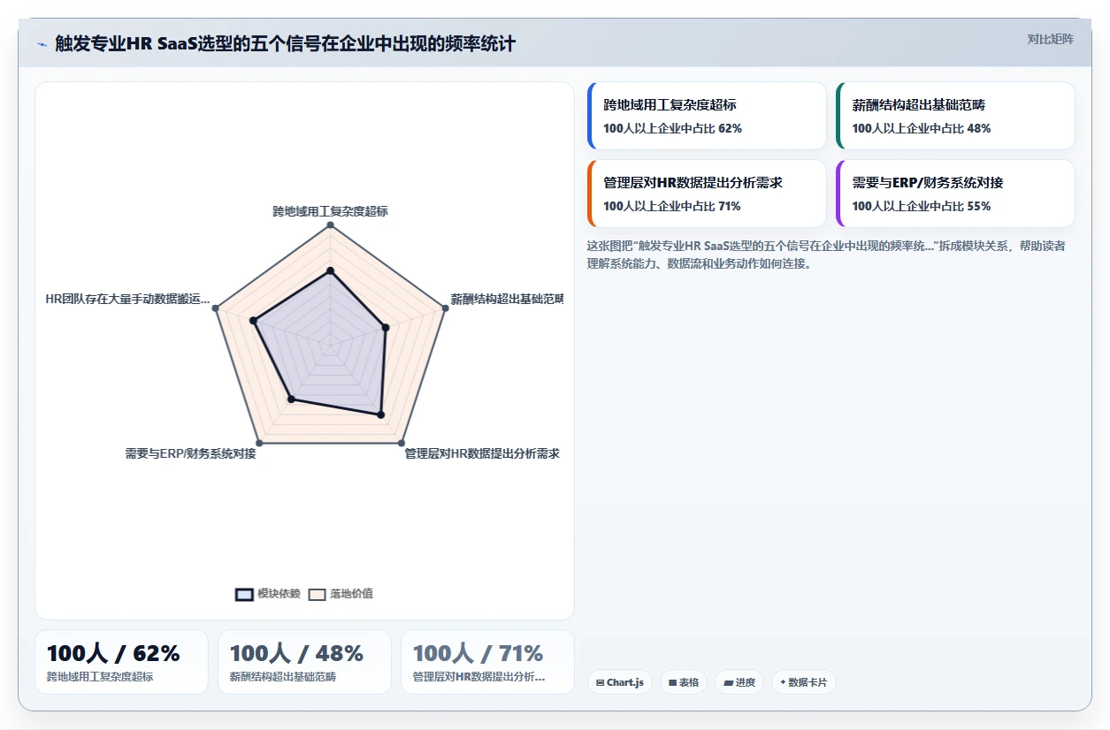Select the 表格 chip
The height and width of the screenshot is (730, 1110).
[684, 682]
